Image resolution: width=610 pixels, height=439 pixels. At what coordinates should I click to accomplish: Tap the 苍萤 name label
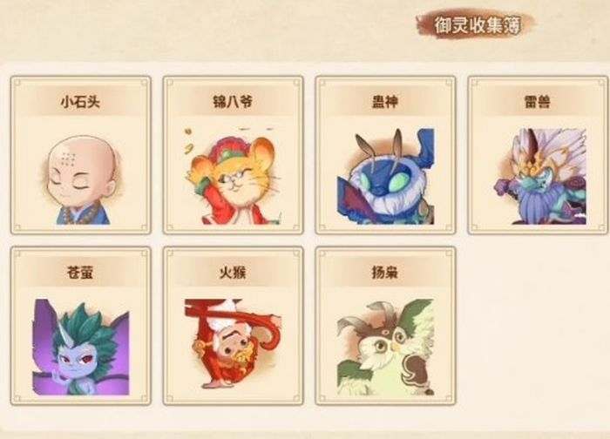coord(80,272)
